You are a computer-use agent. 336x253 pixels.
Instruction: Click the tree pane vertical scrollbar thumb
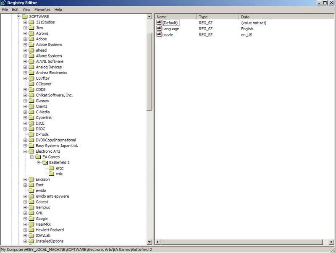click(x=150, y=71)
